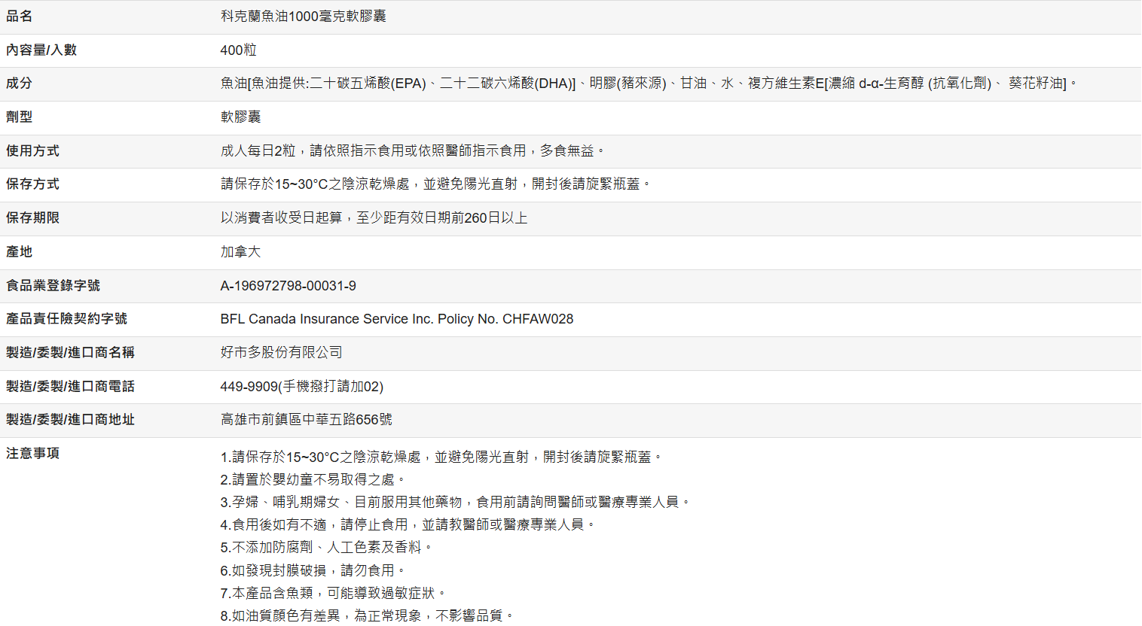The height and width of the screenshot is (626, 1142).
Task: Click the 400粒 quantity value
Action: click(x=238, y=50)
